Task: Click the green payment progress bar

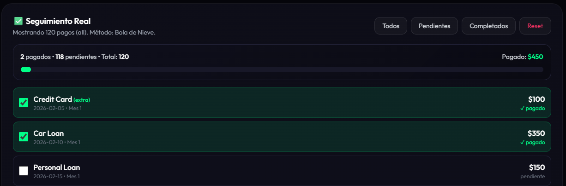Action: click(x=26, y=70)
